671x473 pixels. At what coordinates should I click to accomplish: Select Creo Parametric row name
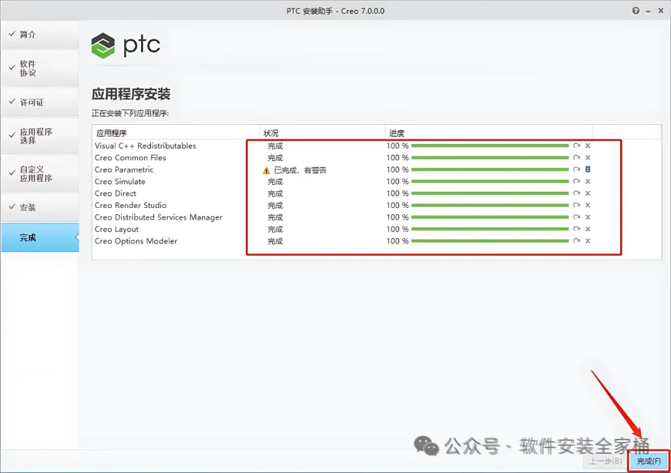124,170
